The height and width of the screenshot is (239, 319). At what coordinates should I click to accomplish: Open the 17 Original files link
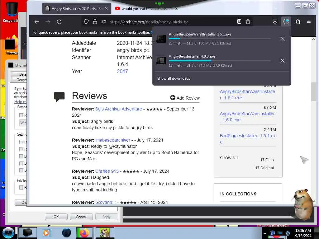tap(264, 168)
